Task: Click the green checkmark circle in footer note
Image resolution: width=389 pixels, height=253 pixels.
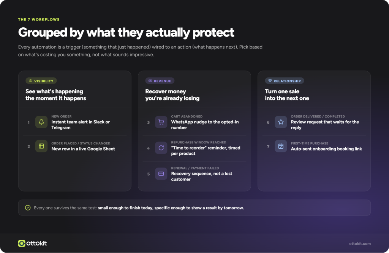Action: click(x=28, y=207)
